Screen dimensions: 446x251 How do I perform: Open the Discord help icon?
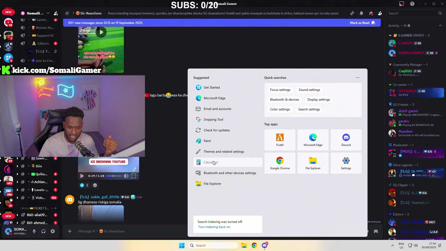412,4
